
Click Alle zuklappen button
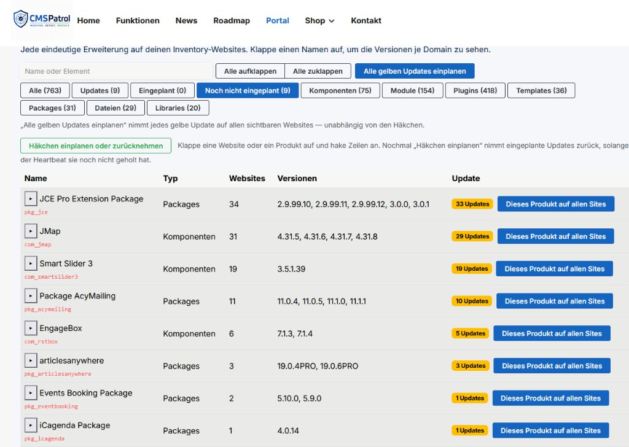tap(318, 71)
